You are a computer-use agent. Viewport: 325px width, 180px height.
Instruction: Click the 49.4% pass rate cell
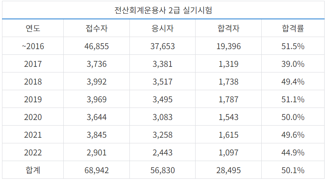293,81
